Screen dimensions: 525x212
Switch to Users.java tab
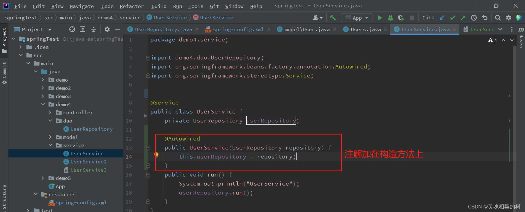[x=366, y=29]
